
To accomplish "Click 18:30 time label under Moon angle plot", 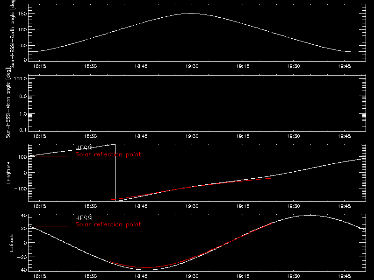I will click(90, 136).
